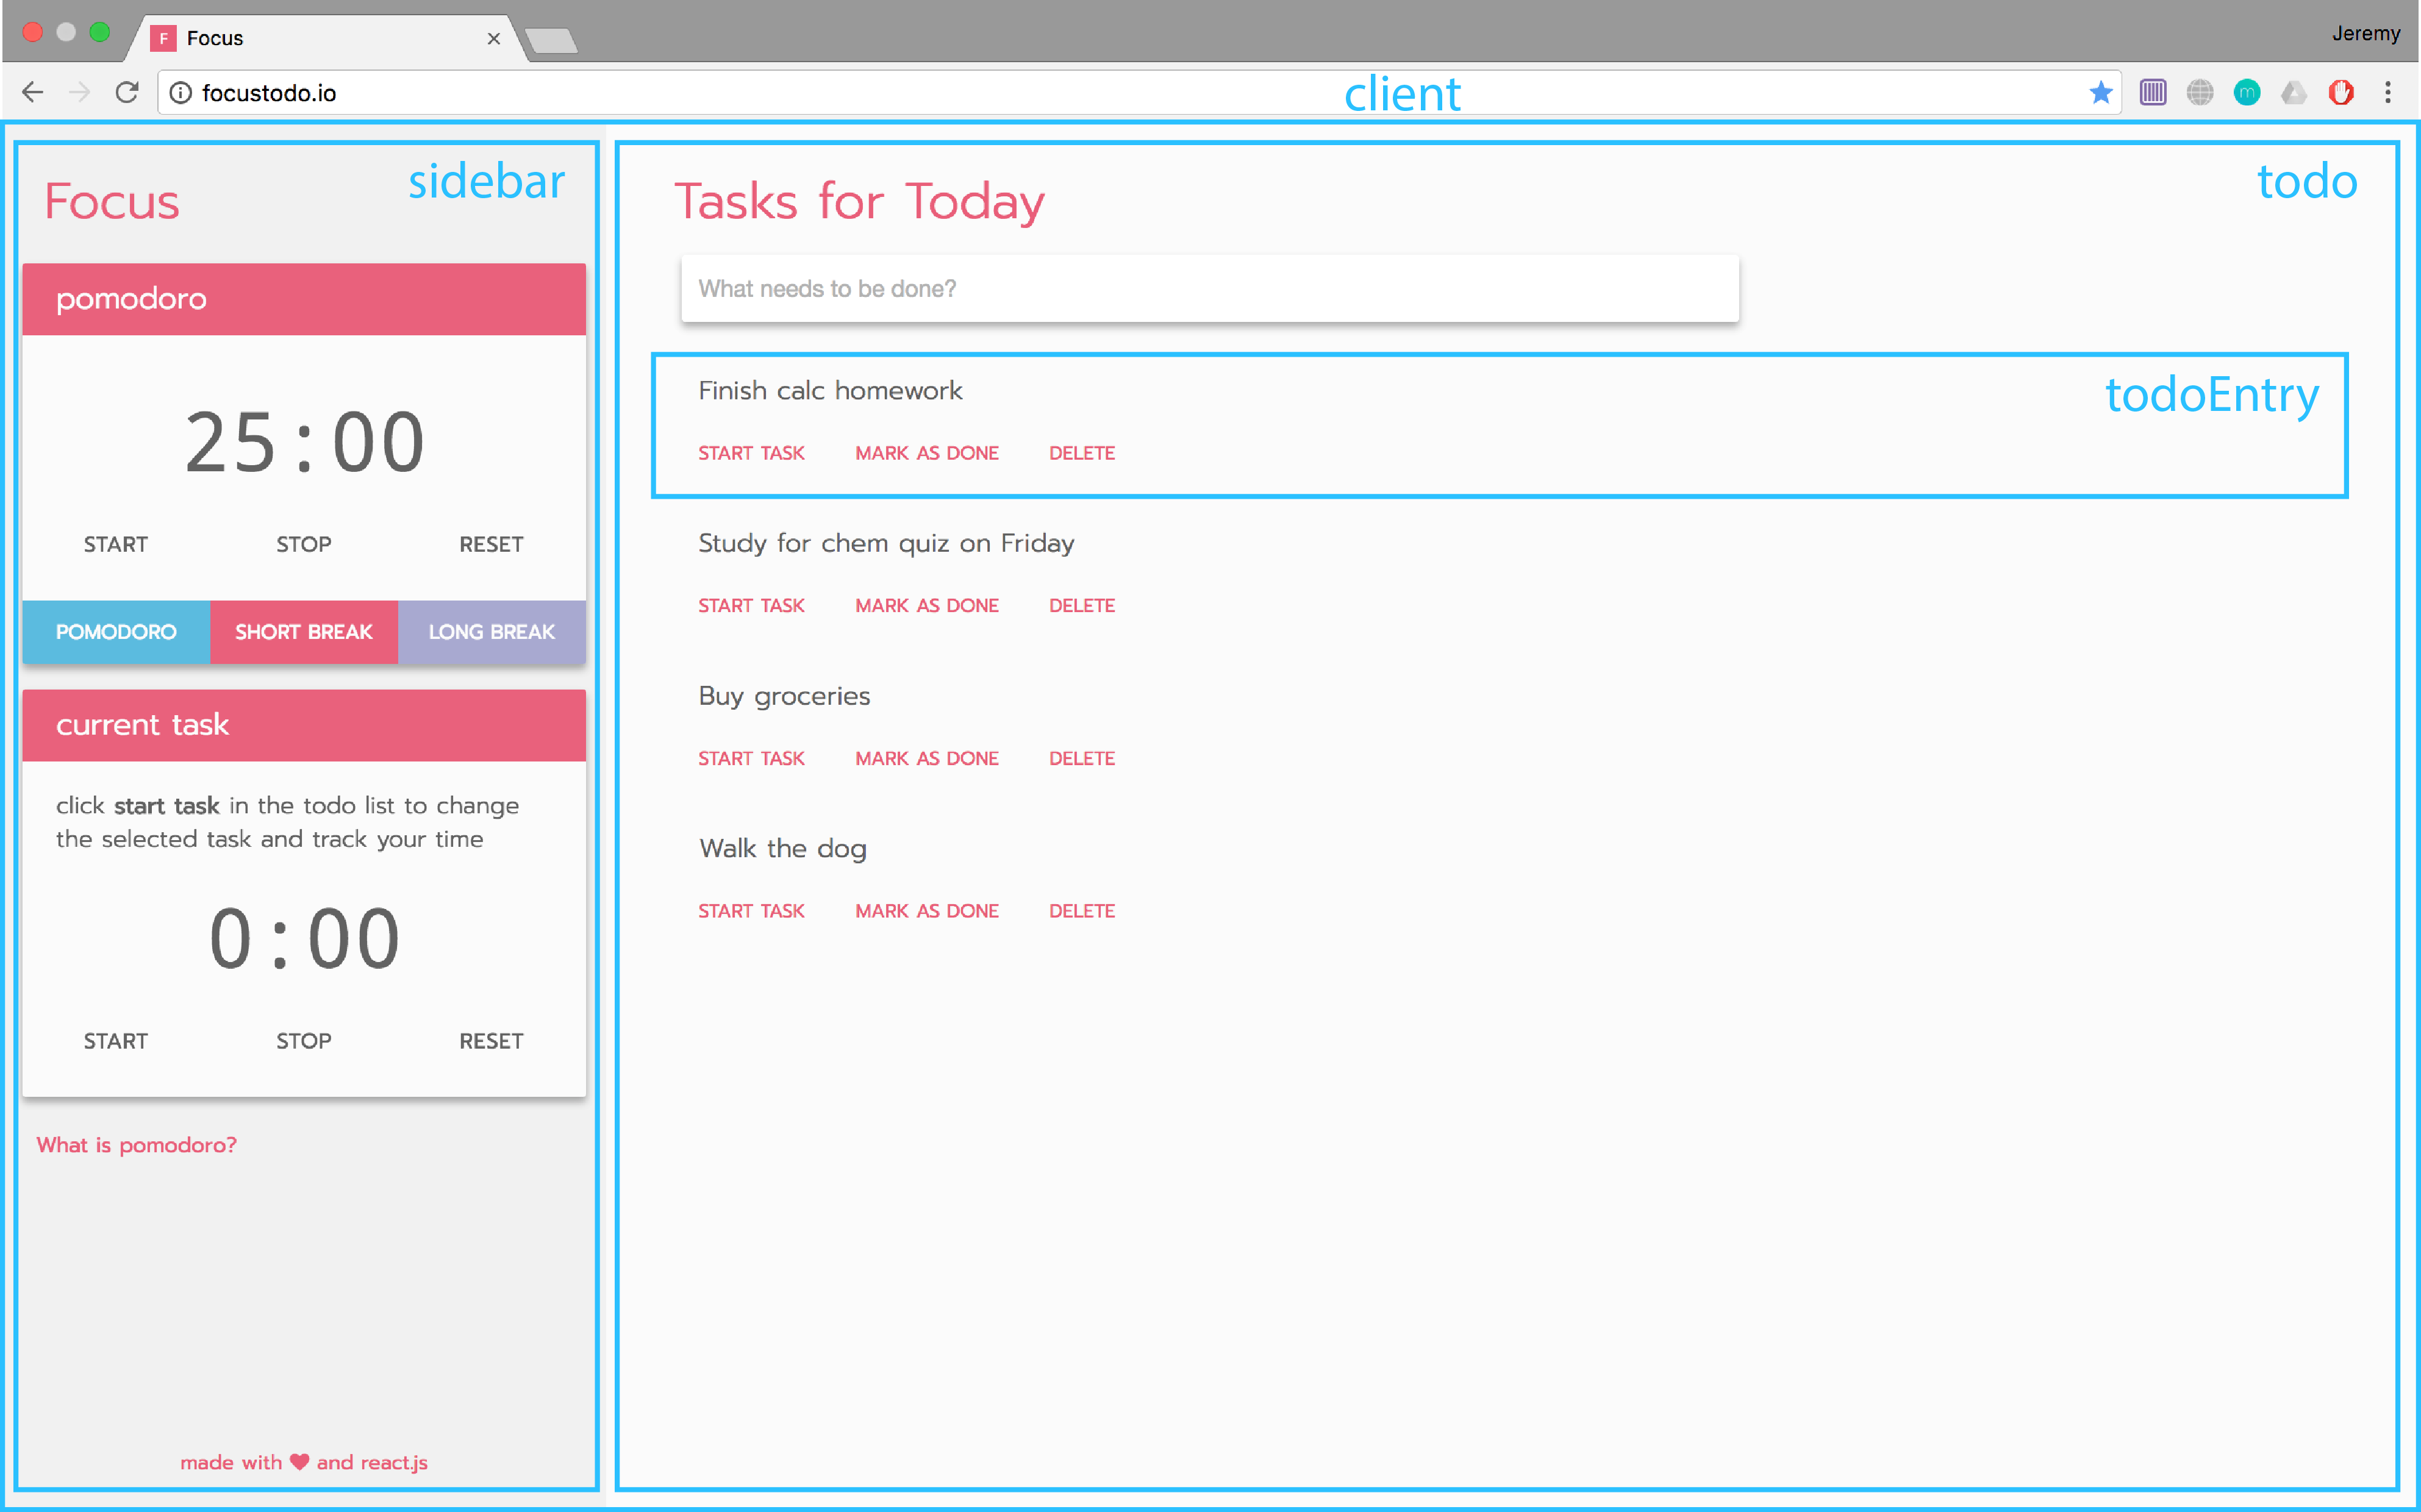
Task: Click the 'Buy groceries' task text
Action: pyautogui.click(x=784, y=696)
